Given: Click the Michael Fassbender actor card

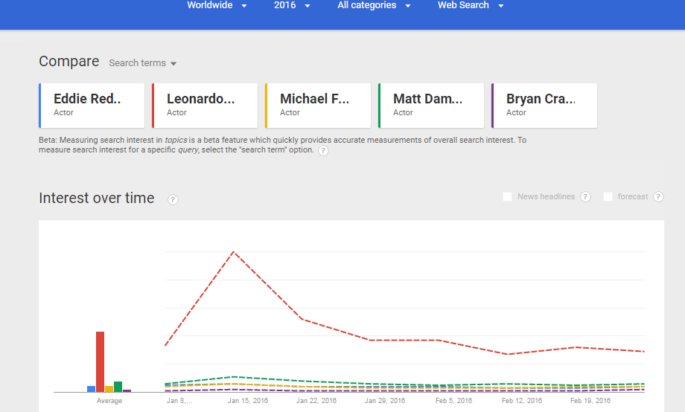Looking at the screenshot, I should click(x=318, y=106).
